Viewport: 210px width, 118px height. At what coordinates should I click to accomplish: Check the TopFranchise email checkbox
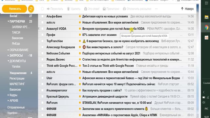pyautogui.click(x=42, y=41)
